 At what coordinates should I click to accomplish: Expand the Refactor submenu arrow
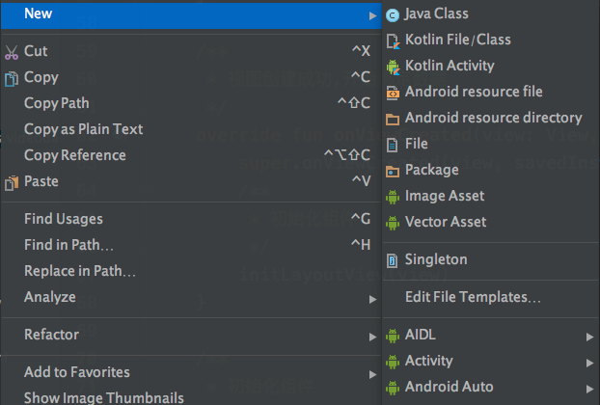(372, 337)
